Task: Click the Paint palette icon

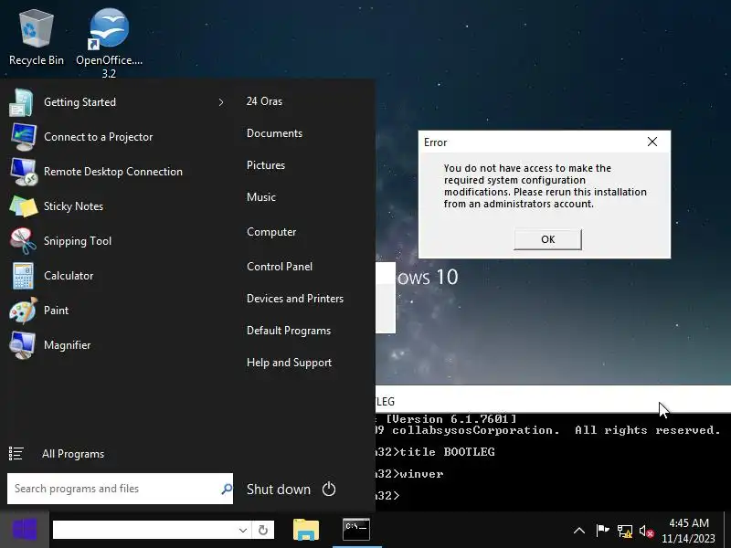Action: 24,311
